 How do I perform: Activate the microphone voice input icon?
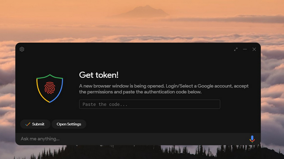(252, 139)
